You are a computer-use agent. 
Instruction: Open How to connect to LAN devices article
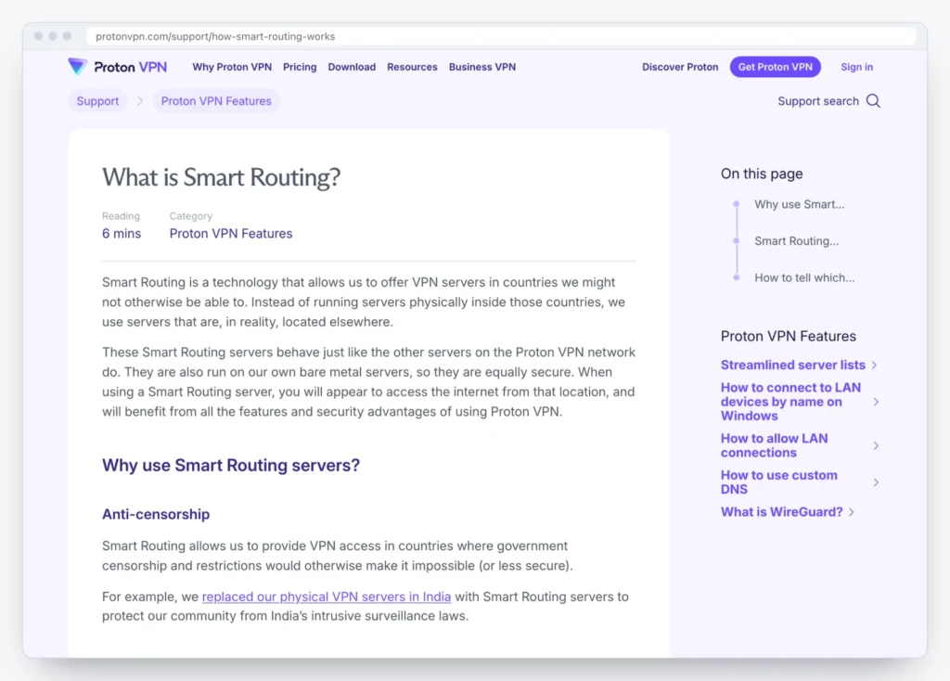tap(790, 402)
